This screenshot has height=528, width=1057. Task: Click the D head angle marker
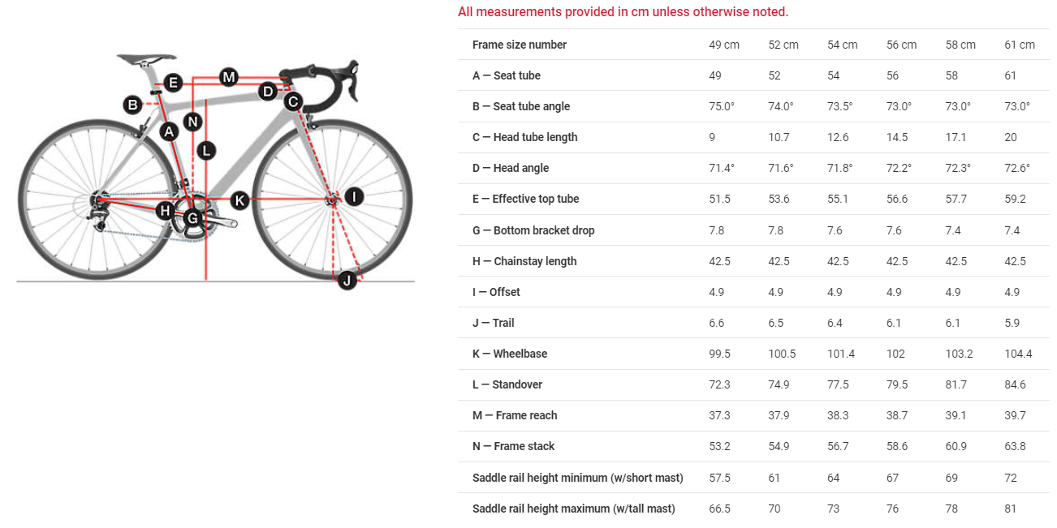268,92
